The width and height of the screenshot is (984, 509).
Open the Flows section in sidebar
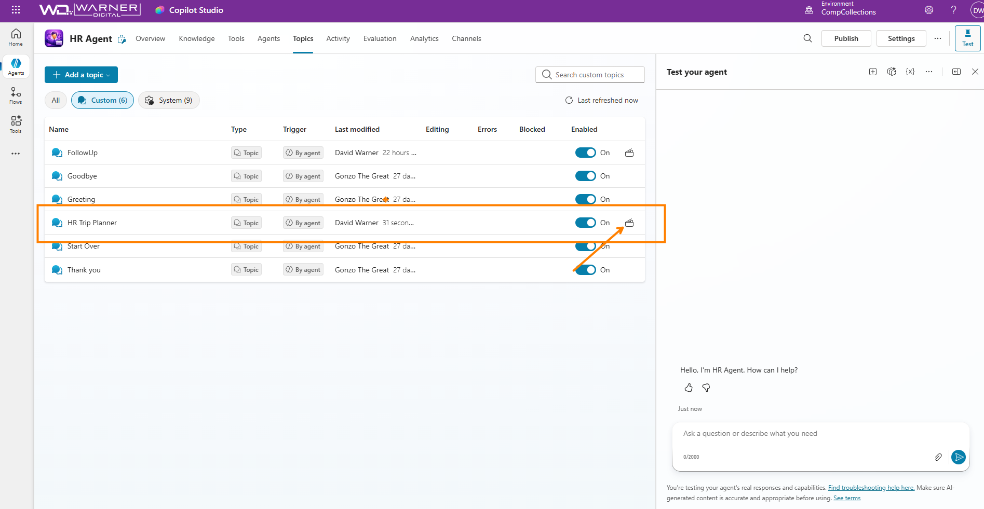tap(16, 95)
